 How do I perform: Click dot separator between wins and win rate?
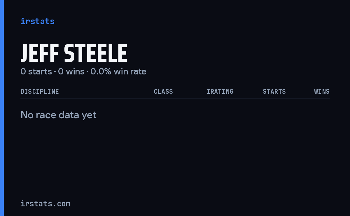coord(87,72)
